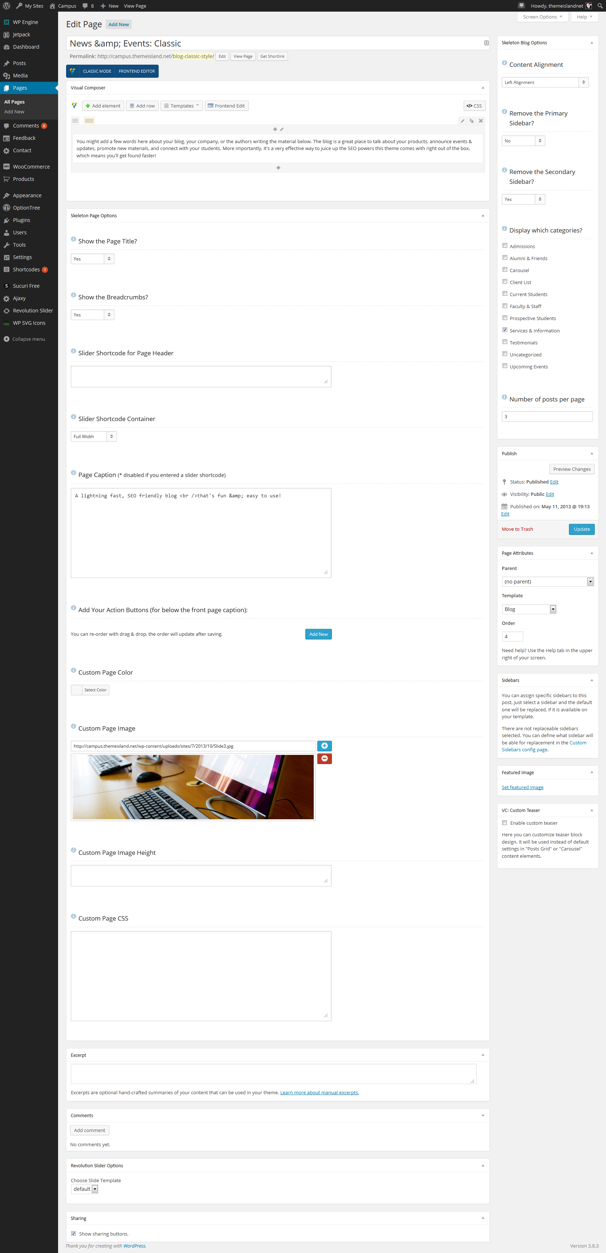Click the blue add image plus icon
Screen dimensions: 606x1253
click(x=324, y=746)
